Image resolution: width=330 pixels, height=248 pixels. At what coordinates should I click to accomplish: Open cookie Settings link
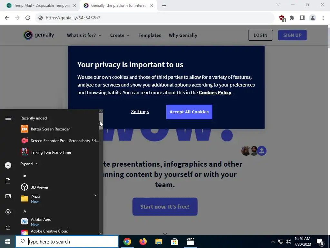click(x=140, y=111)
